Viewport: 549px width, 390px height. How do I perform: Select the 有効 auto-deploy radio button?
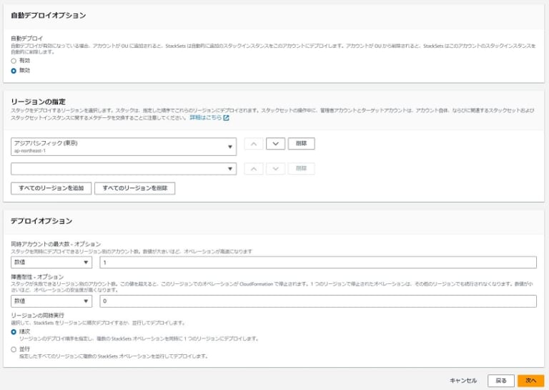(14, 61)
